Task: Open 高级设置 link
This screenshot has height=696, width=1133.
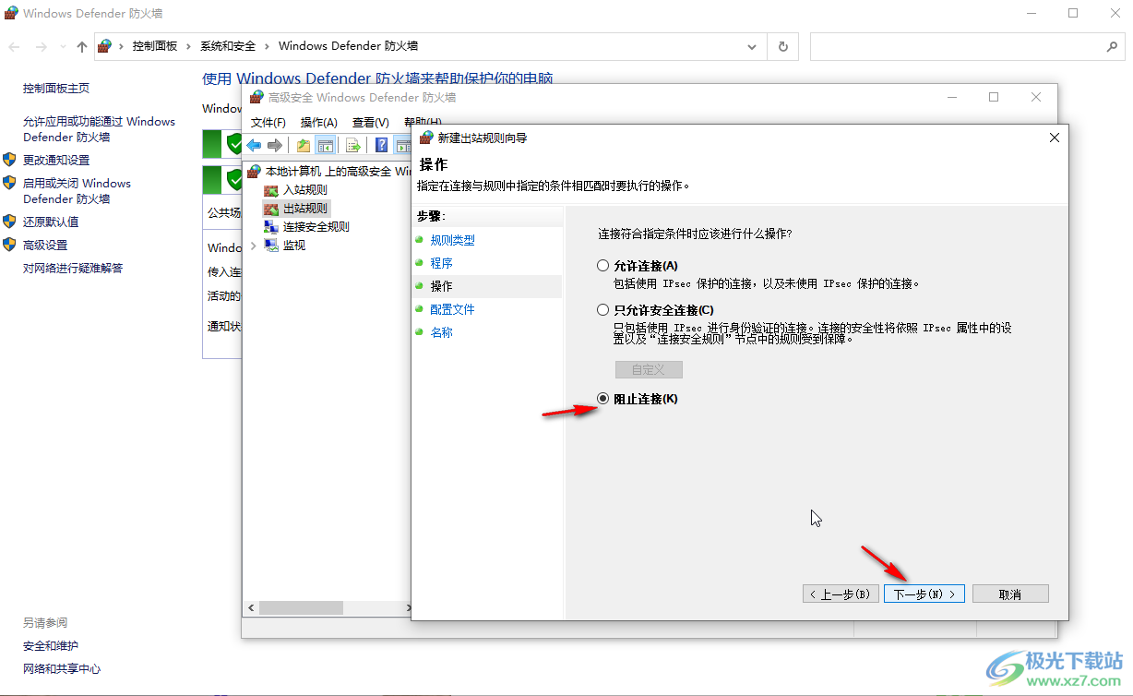Action: tap(45, 245)
